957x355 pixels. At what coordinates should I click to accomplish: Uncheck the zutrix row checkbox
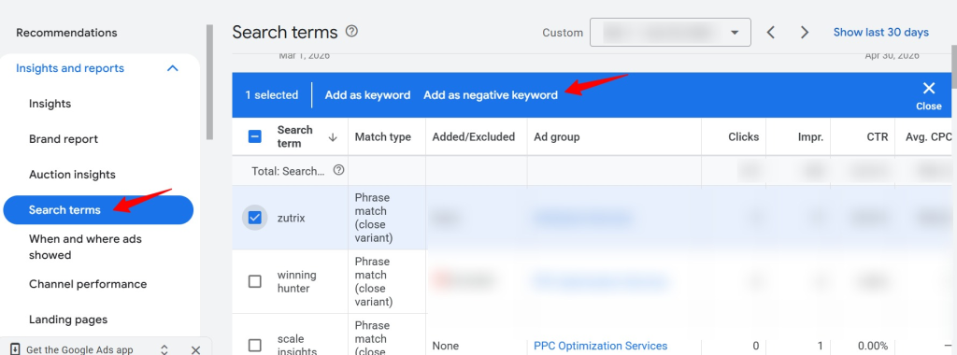255,218
